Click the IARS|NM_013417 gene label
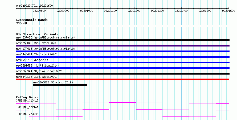The height and width of the screenshot is (120, 237). point(27,100)
